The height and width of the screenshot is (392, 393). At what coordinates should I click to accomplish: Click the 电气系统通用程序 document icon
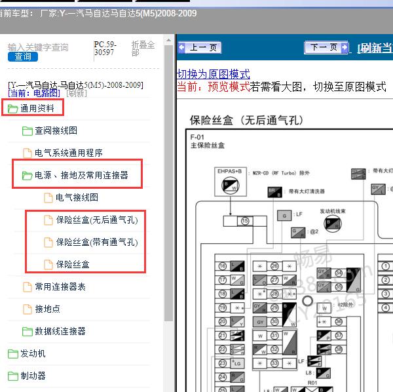[x=28, y=153]
